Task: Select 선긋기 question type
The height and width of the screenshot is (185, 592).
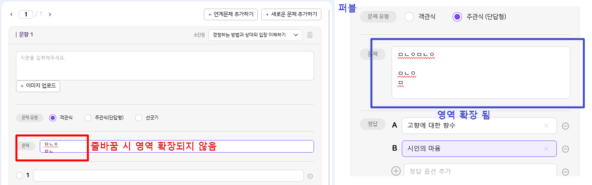Action: 139,117
